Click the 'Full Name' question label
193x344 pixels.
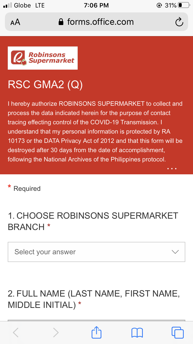pos(94,299)
